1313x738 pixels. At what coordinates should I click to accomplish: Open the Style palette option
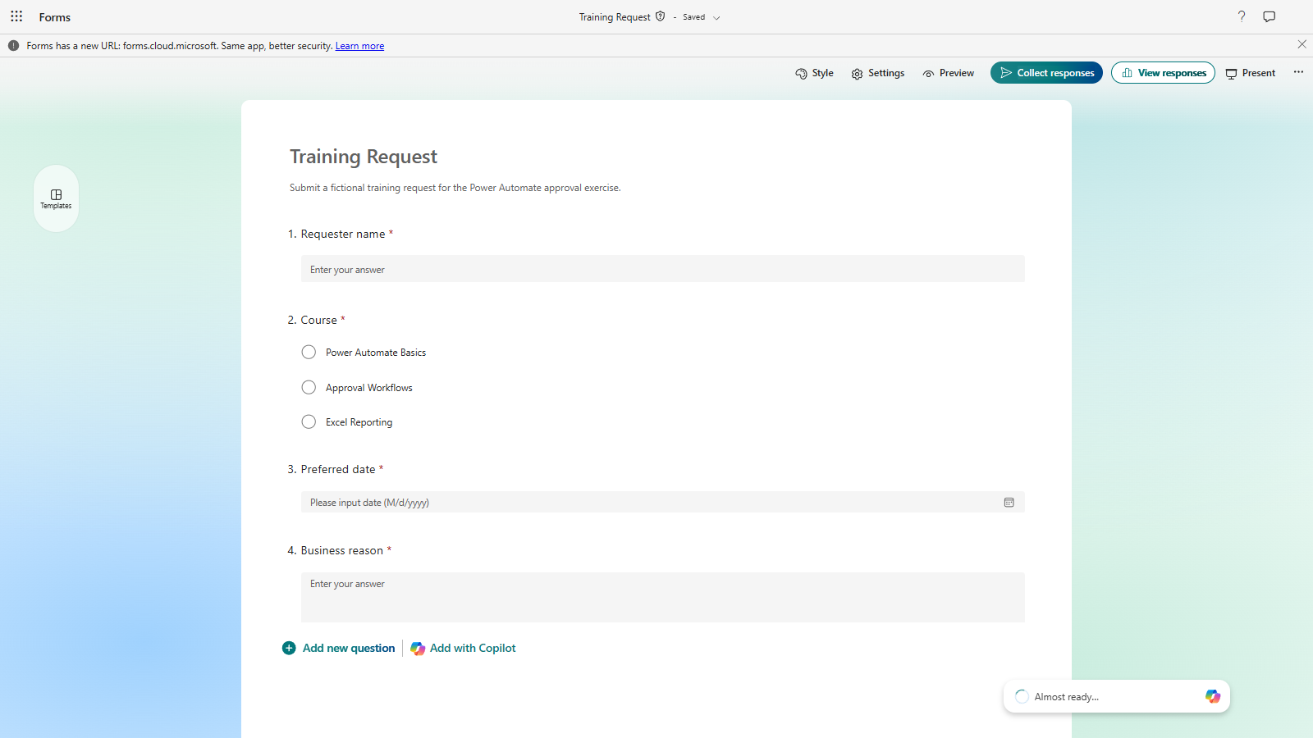814,73
